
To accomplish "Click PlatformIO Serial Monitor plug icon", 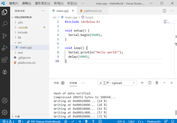I will [x=93, y=121].
